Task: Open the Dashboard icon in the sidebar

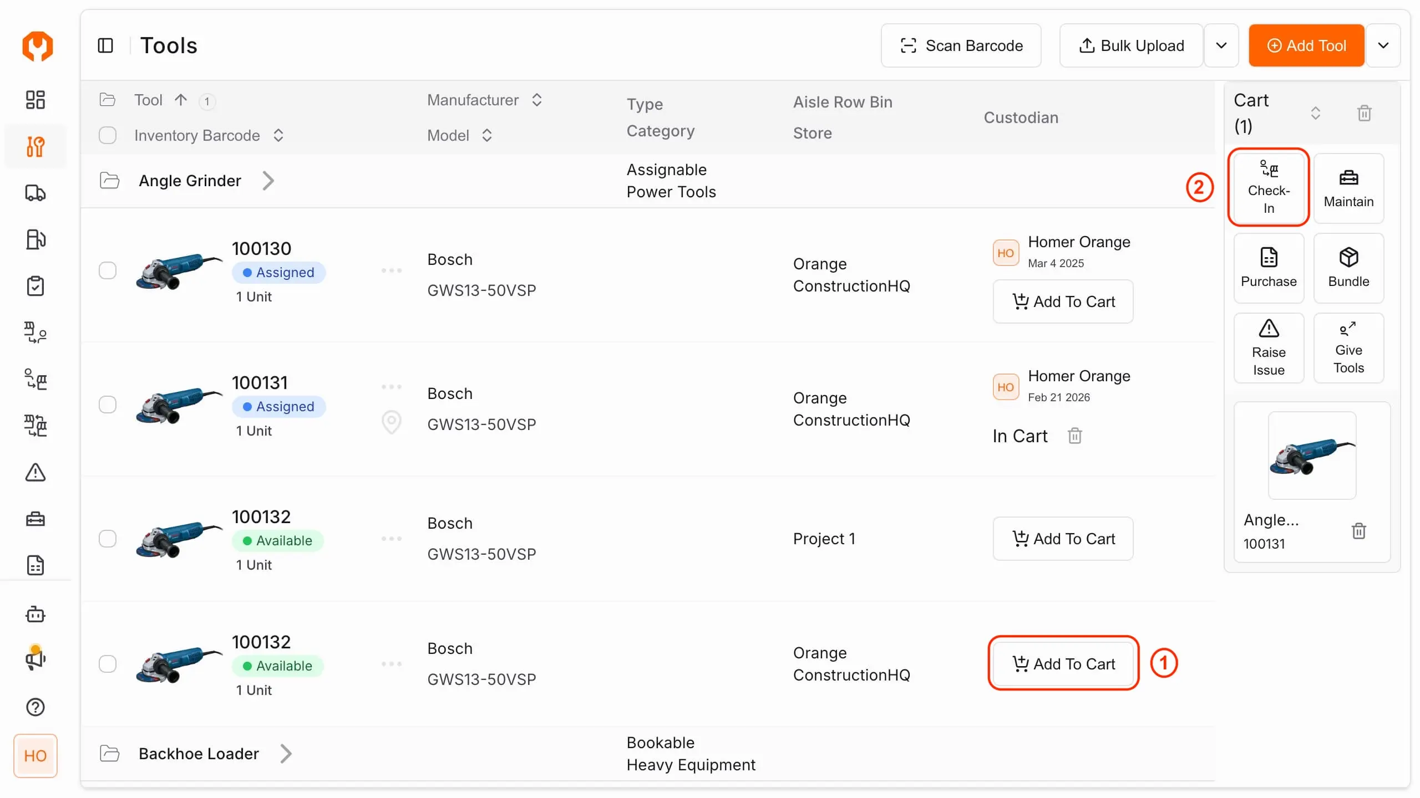Action: tap(35, 99)
